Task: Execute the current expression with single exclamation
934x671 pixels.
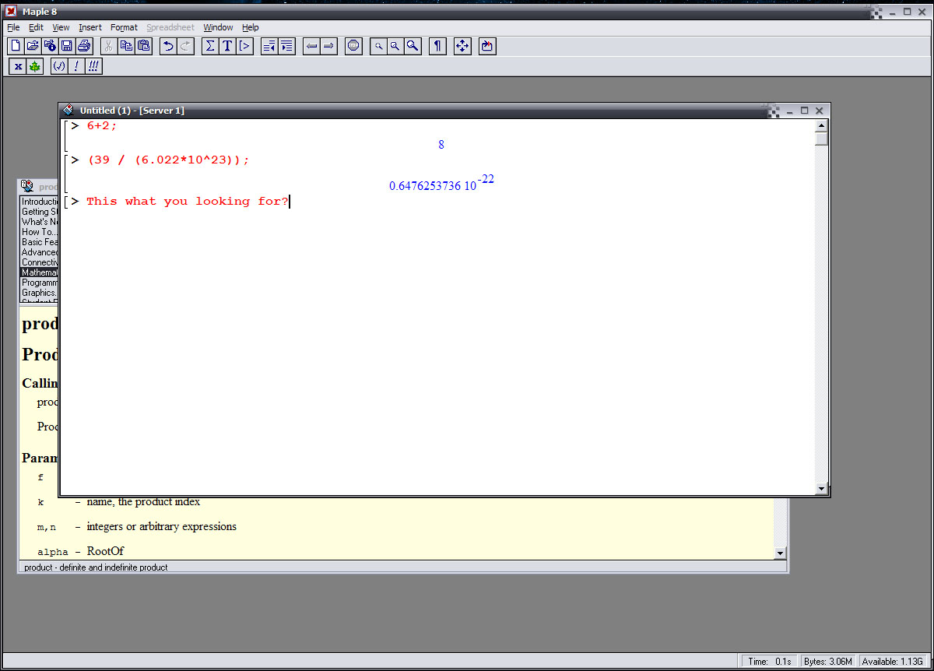Action: pyautogui.click(x=76, y=66)
